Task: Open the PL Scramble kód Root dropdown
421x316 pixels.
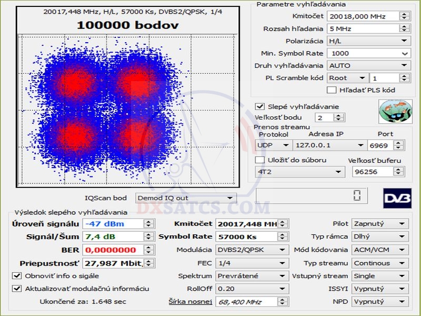Action: [x=361, y=78]
